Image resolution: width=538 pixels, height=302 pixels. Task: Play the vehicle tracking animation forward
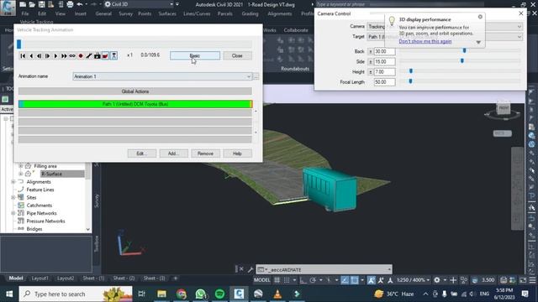pyautogui.click(x=56, y=55)
